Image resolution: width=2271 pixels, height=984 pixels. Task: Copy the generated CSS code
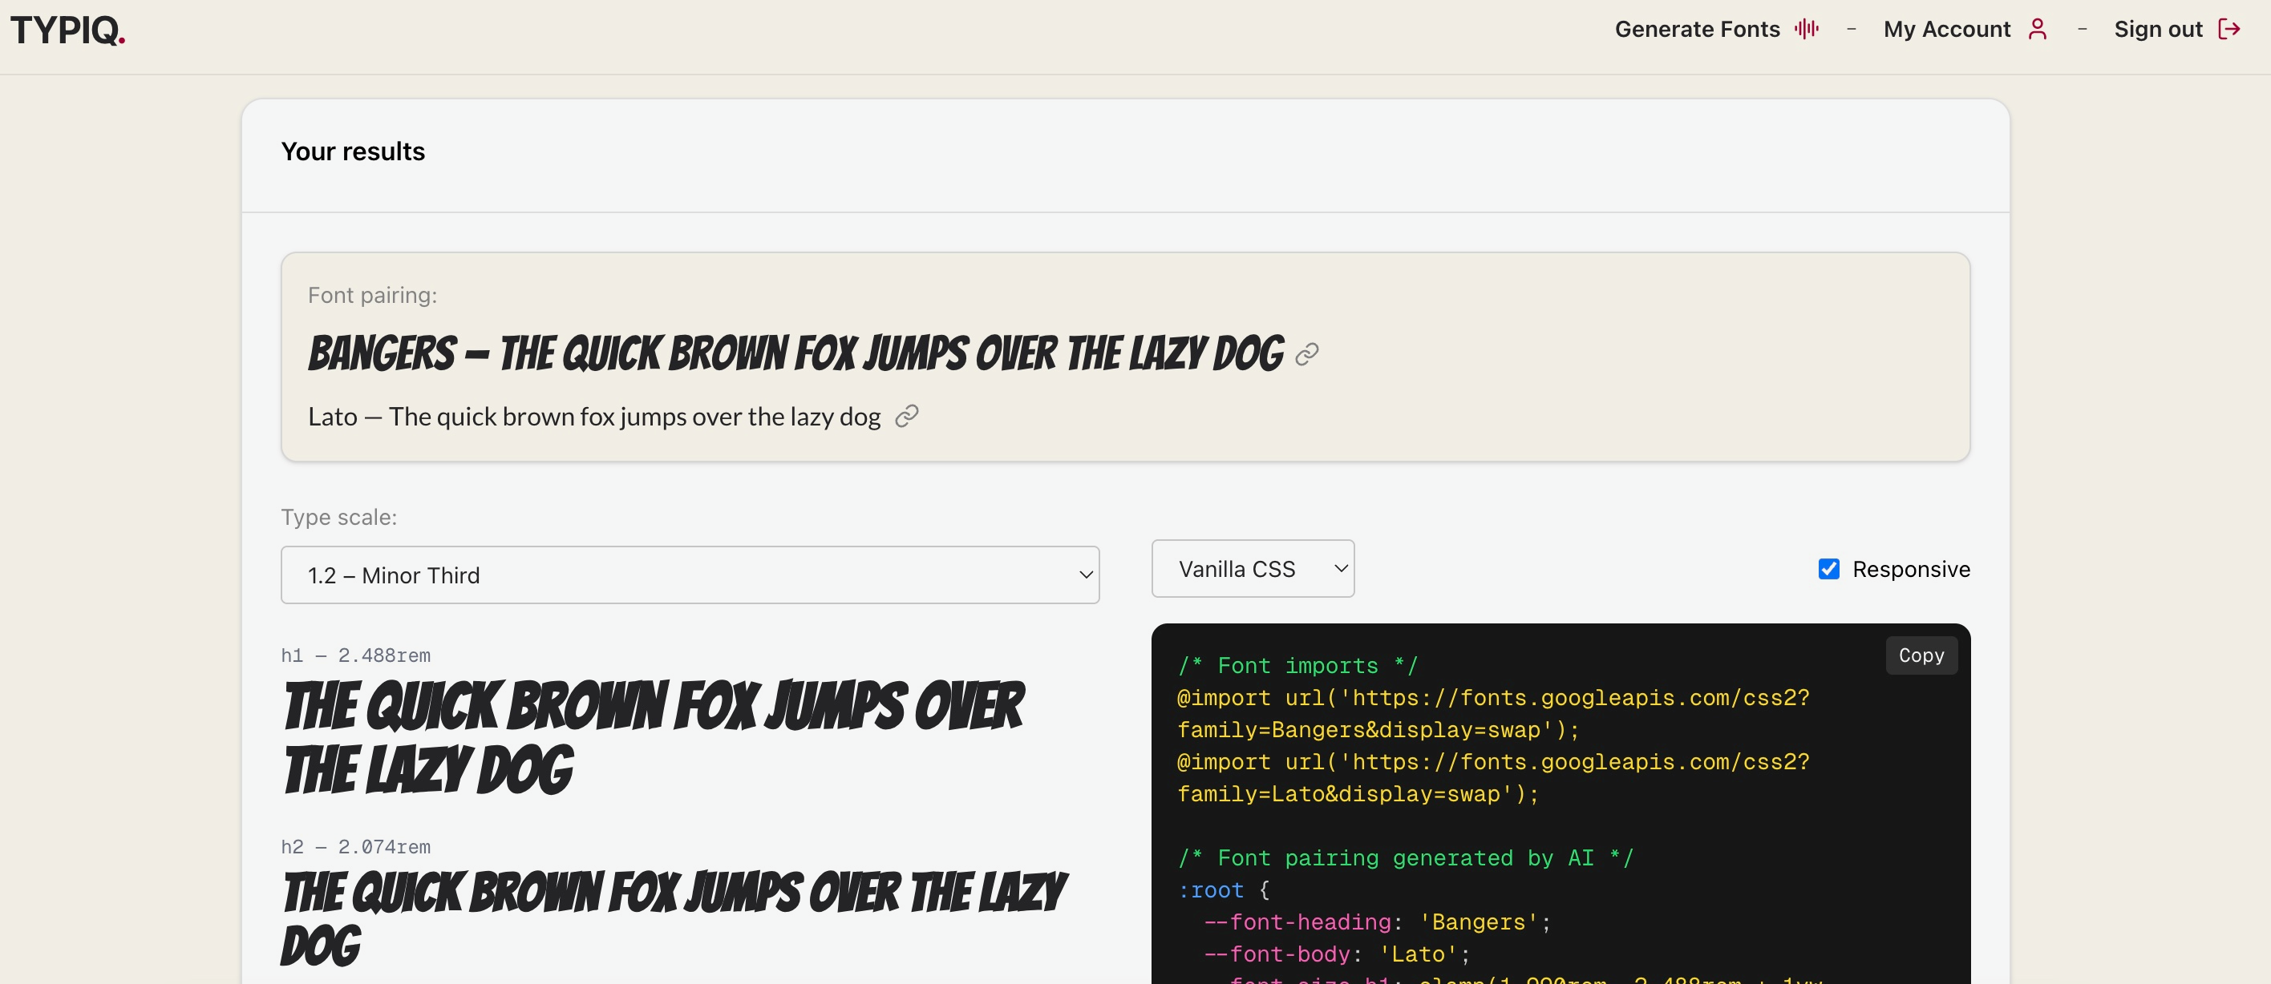click(1921, 655)
